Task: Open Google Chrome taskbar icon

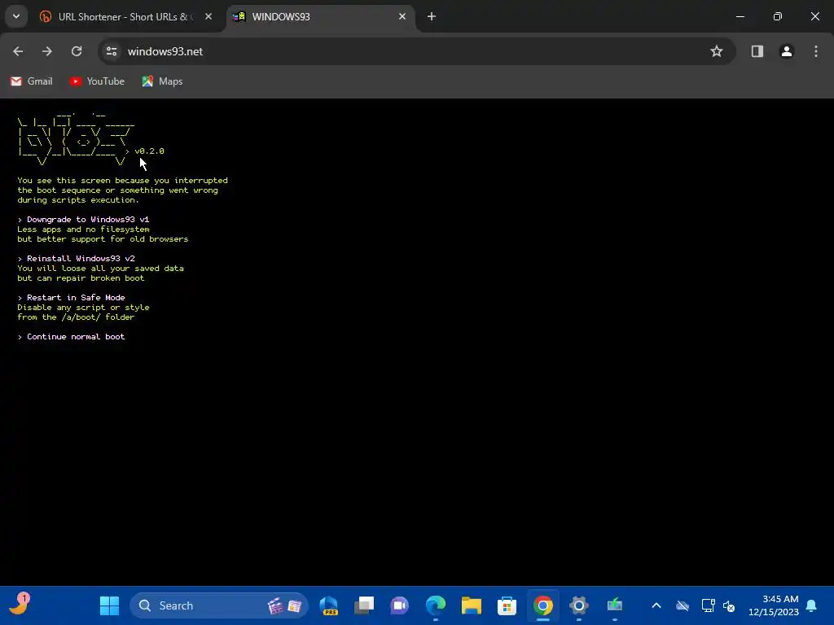Action: click(543, 605)
